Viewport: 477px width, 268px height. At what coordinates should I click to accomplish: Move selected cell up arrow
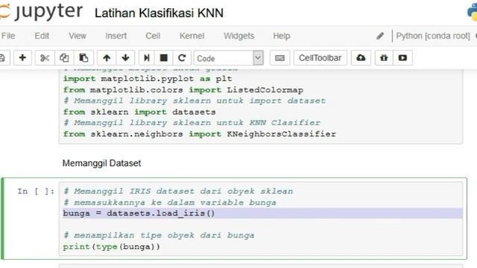coord(107,58)
